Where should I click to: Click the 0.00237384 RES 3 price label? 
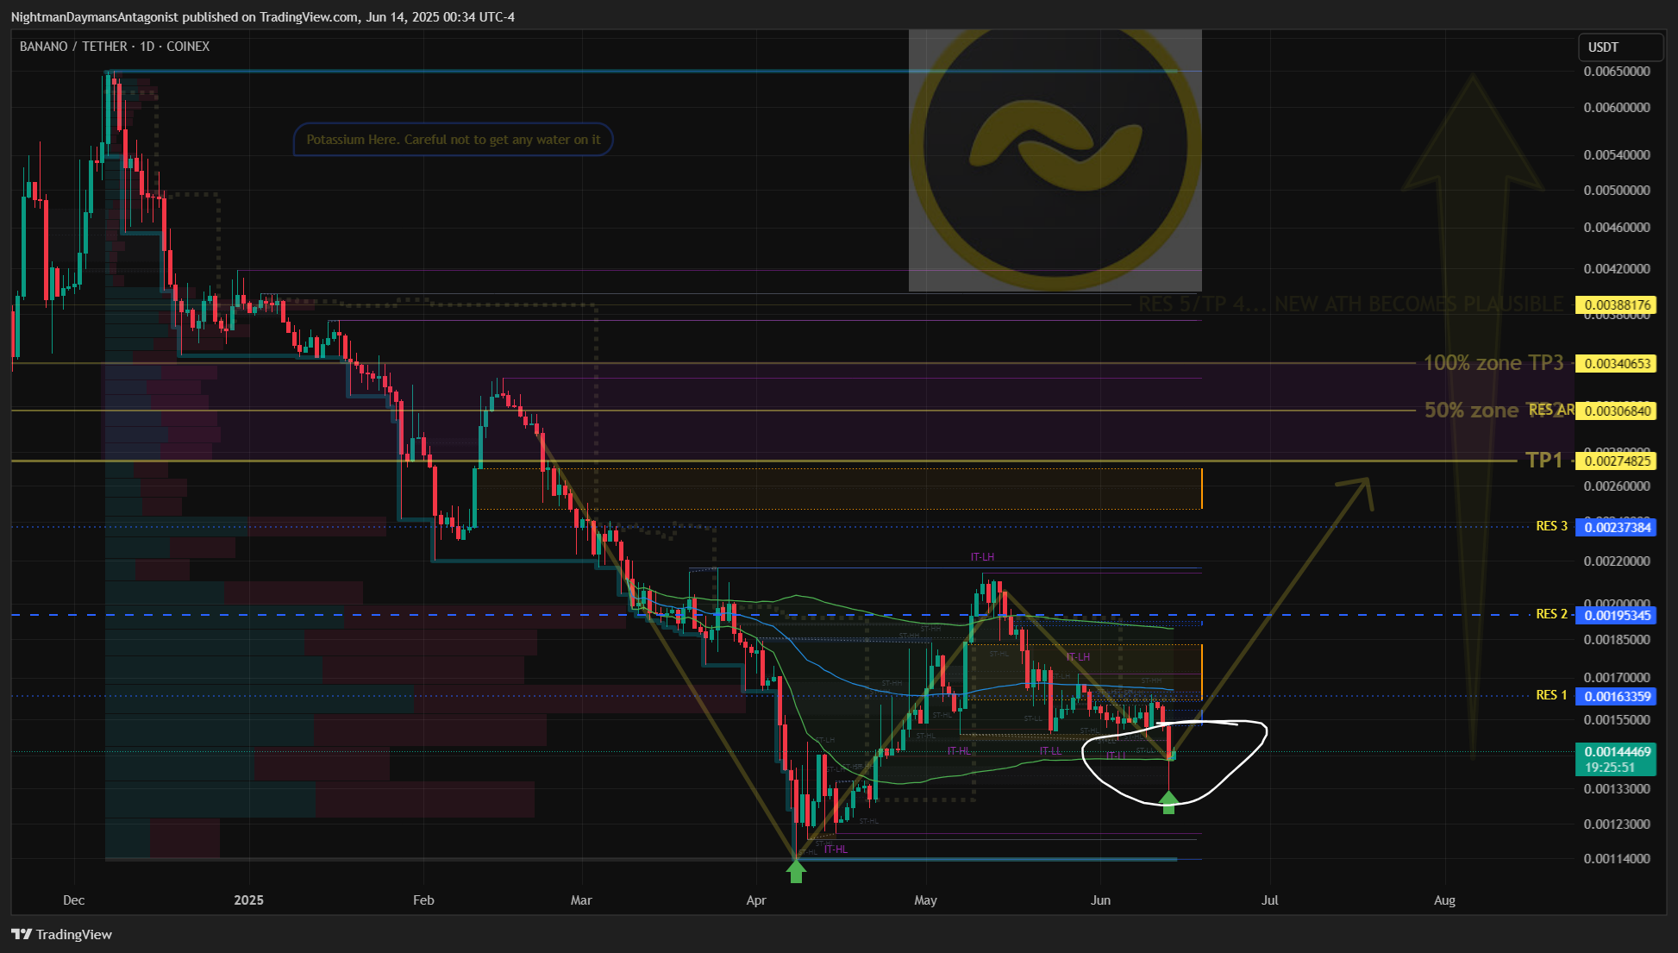click(x=1618, y=527)
